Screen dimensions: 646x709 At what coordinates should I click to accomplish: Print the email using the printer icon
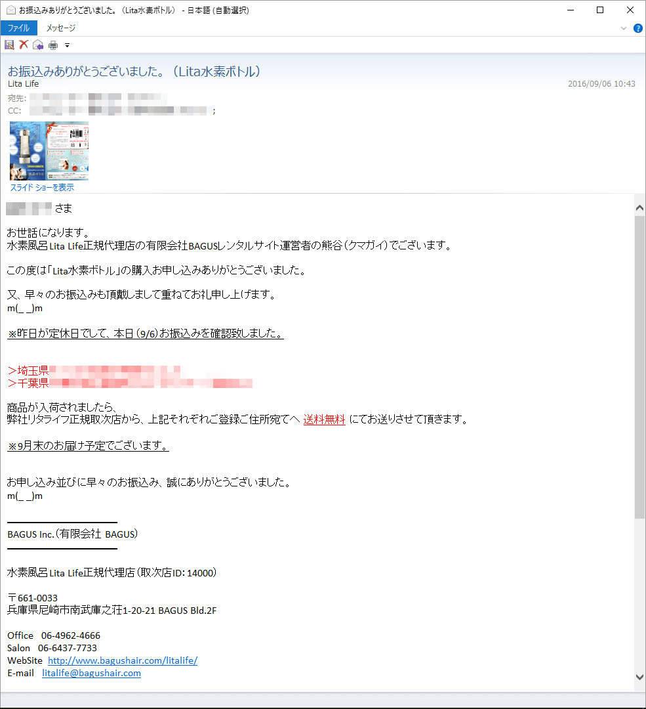[x=53, y=45]
